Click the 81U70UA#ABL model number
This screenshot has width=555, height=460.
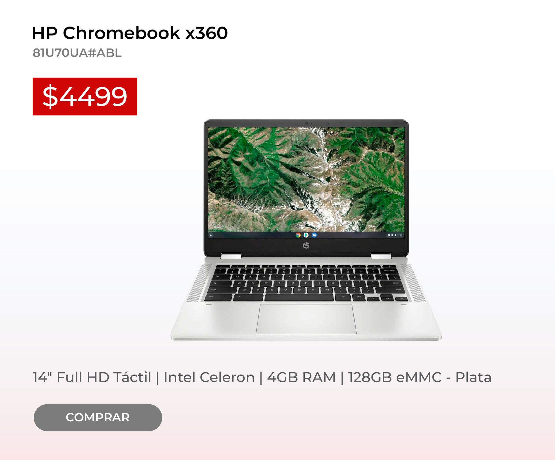pos(77,53)
